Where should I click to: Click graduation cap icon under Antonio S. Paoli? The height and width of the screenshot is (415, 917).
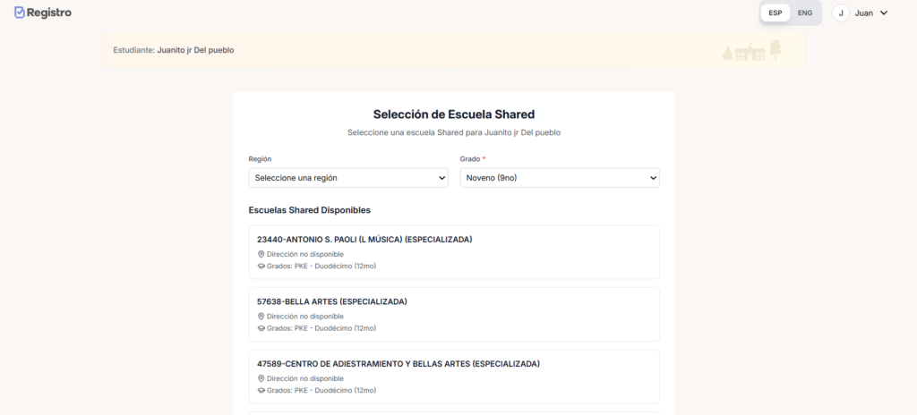(x=261, y=266)
